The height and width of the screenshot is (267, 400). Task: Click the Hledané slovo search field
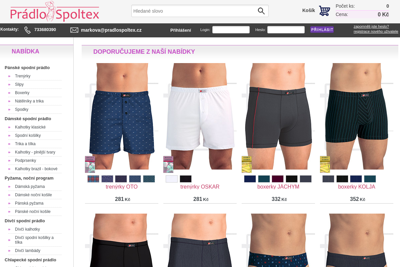(194, 11)
